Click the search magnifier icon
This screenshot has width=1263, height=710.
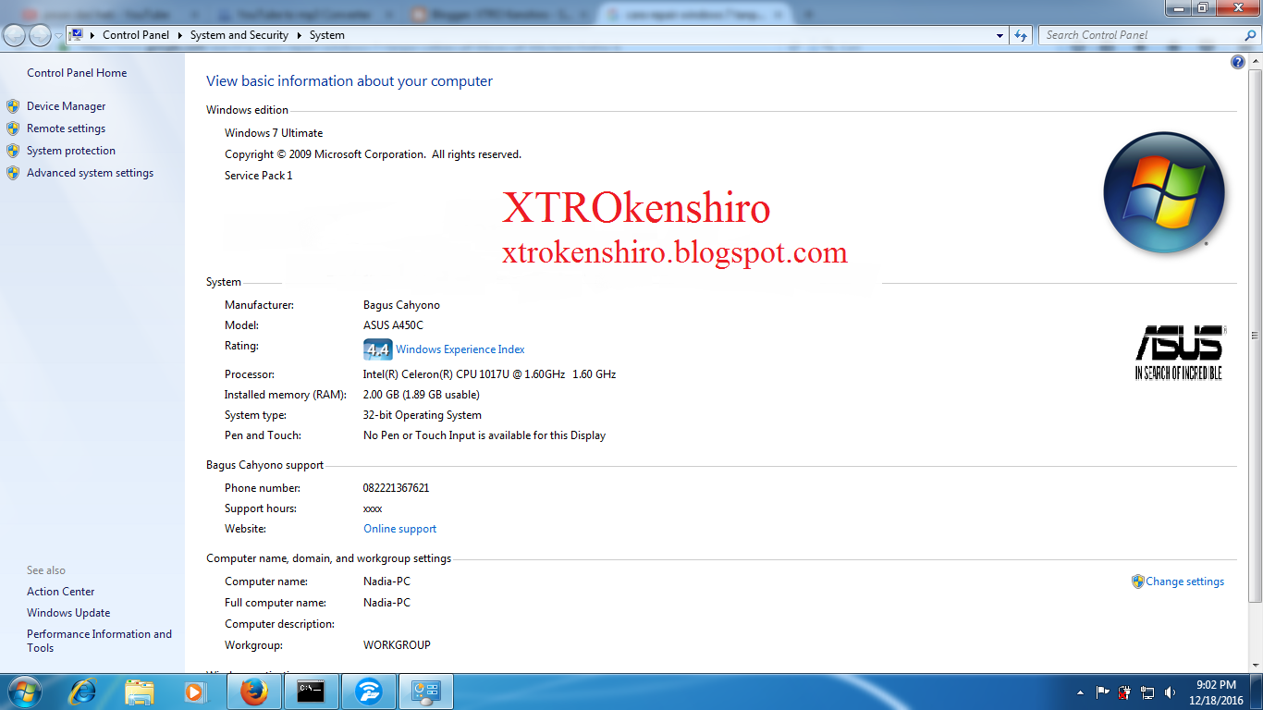point(1251,35)
